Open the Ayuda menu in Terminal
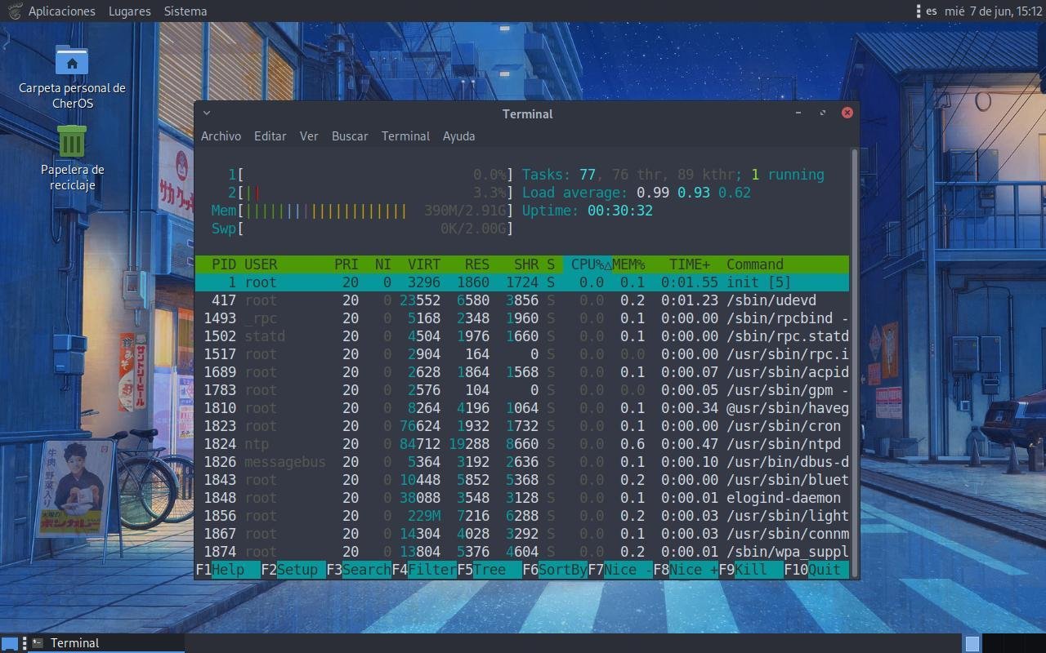The height and width of the screenshot is (653, 1046). 458,136
